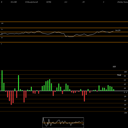This screenshot has width=128, height=128.
Task: Click the RSI 30 axis label
Action: pyautogui.click(x=2, y=38)
